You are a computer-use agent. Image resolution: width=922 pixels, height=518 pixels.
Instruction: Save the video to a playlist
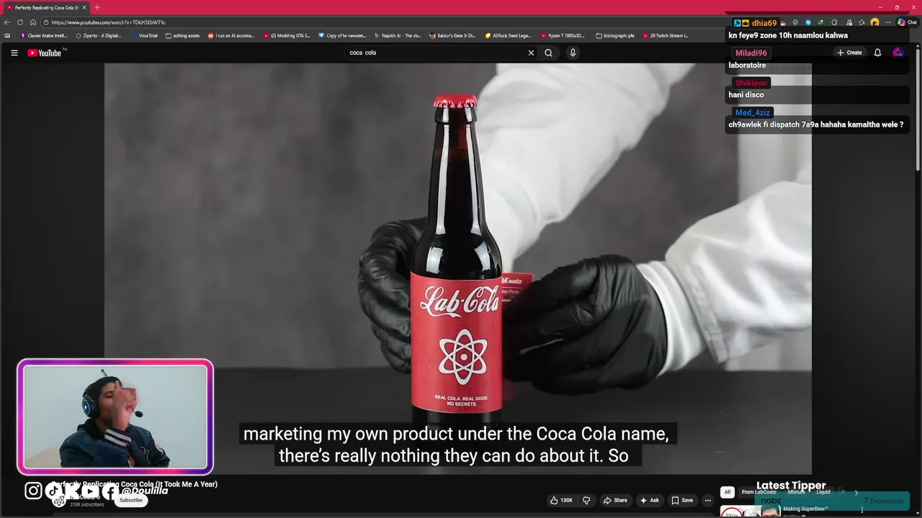(x=682, y=500)
